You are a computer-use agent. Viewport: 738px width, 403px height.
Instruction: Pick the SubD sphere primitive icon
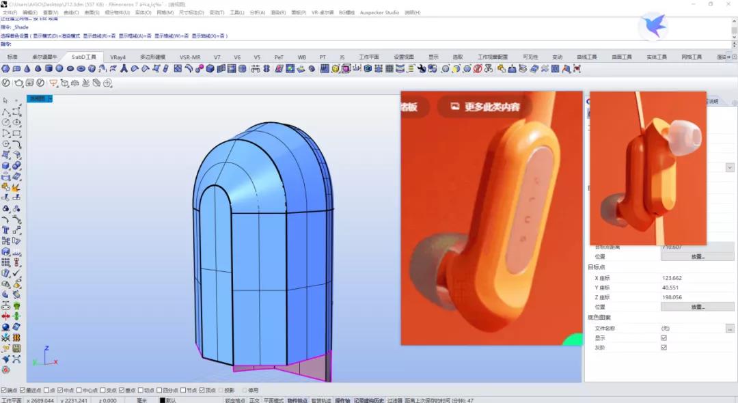click(59, 69)
